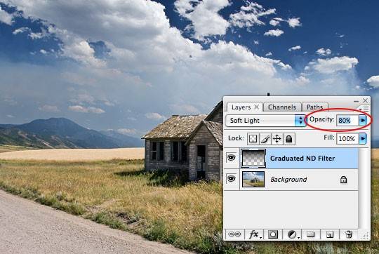Close the Layers tab with its X
Image resolution: width=379 pixels, height=254 pixels.
pyautogui.click(x=257, y=107)
